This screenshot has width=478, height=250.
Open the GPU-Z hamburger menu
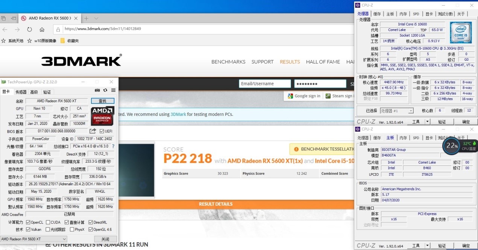click(x=112, y=90)
